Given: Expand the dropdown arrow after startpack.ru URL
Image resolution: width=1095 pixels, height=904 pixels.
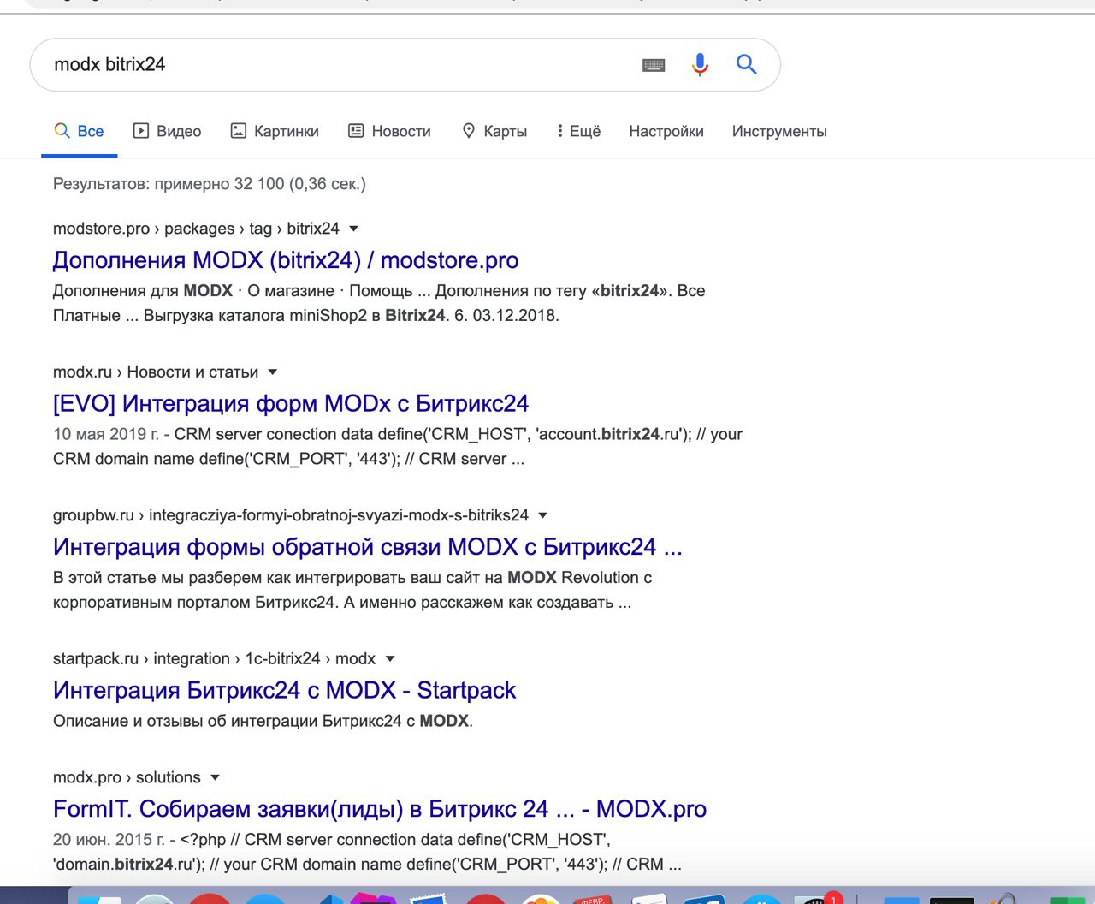Looking at the screenshot, I should tap(390, 659).
